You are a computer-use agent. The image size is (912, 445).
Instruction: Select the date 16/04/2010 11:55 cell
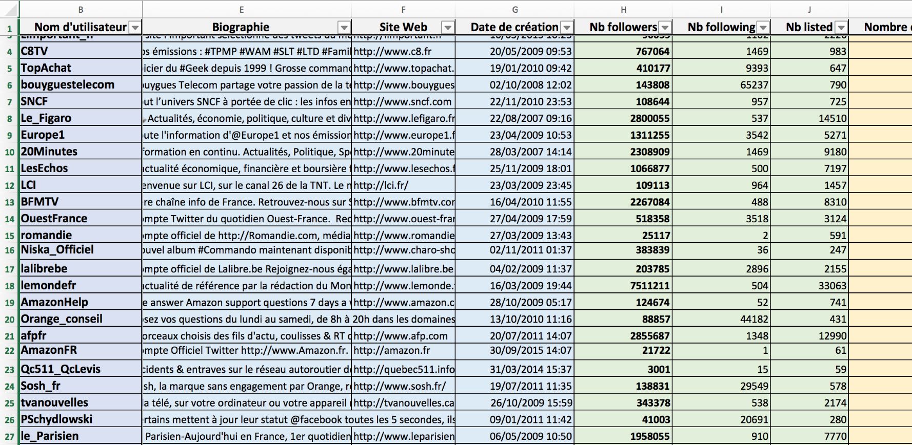[514, 202]
